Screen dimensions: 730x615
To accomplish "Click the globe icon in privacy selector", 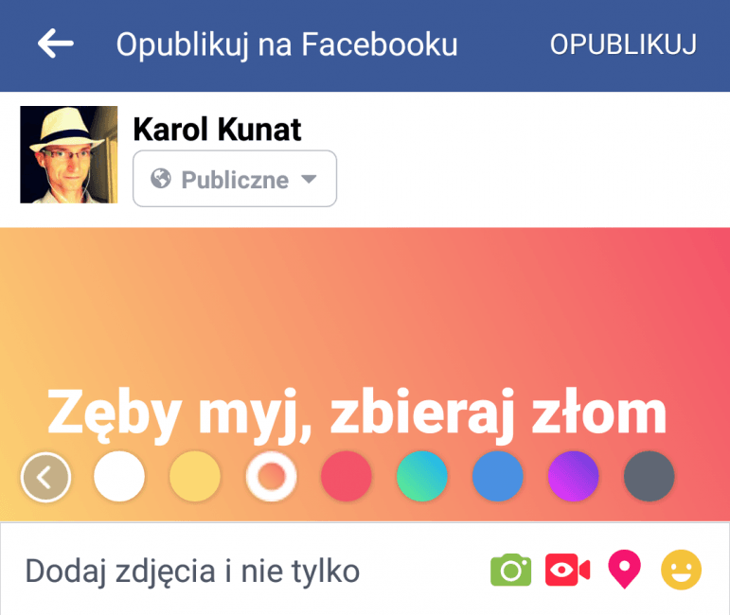I will (161, 179).
